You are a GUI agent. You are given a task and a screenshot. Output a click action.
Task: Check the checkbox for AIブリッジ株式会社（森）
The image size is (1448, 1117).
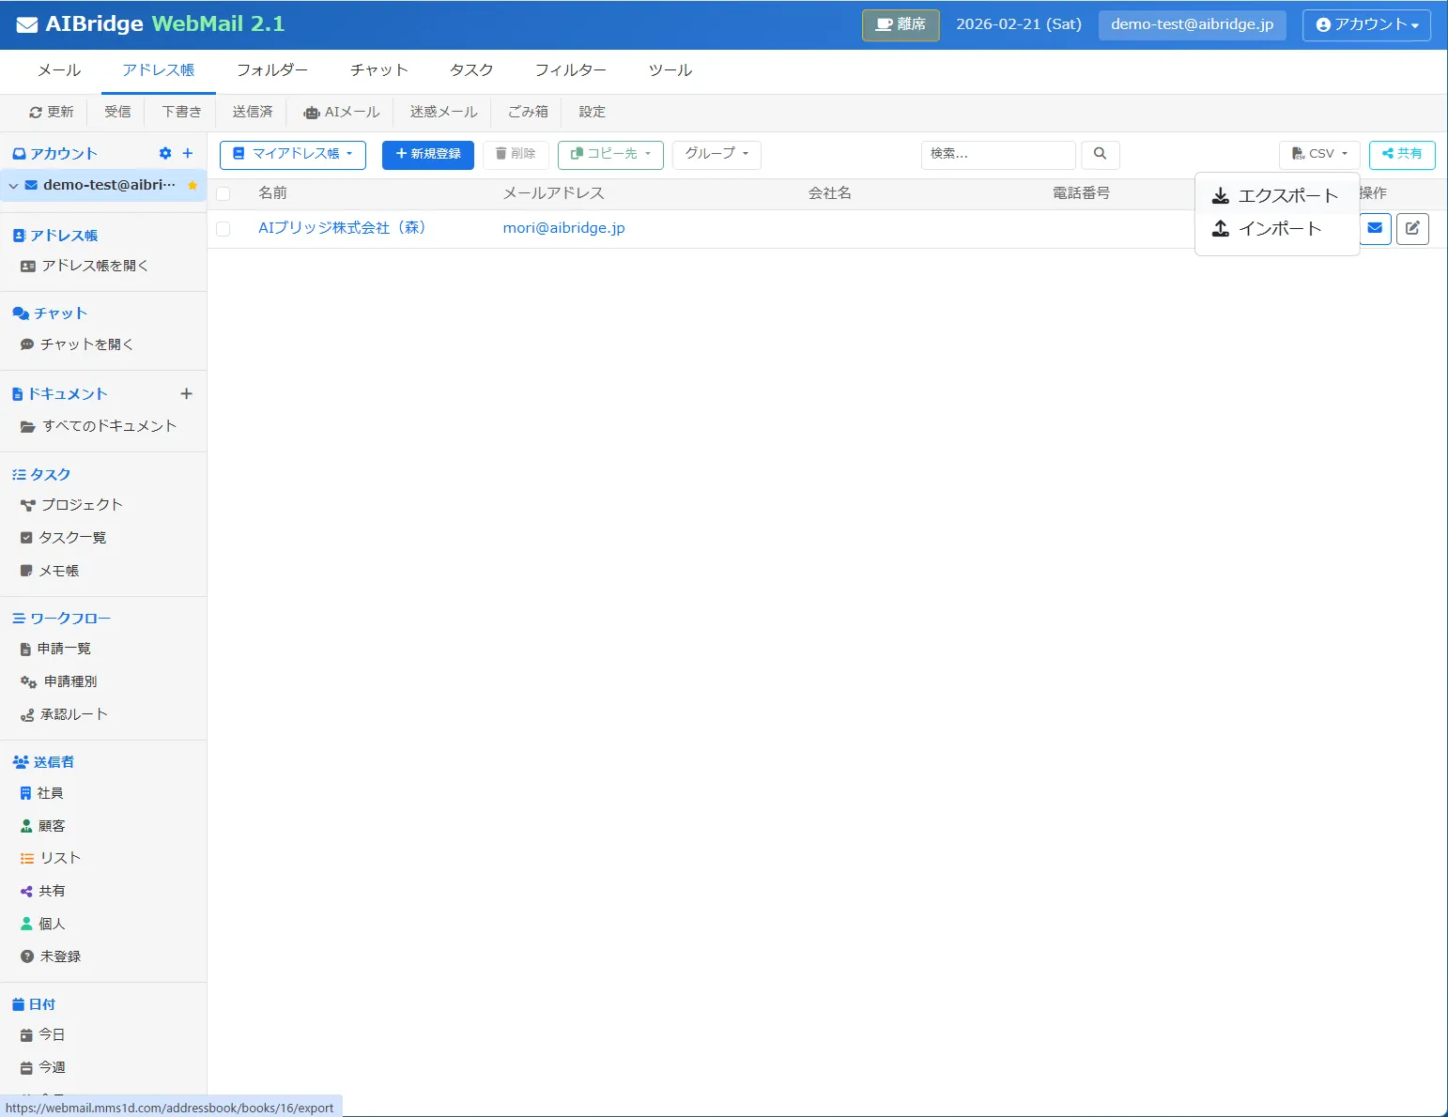point(223,227)
